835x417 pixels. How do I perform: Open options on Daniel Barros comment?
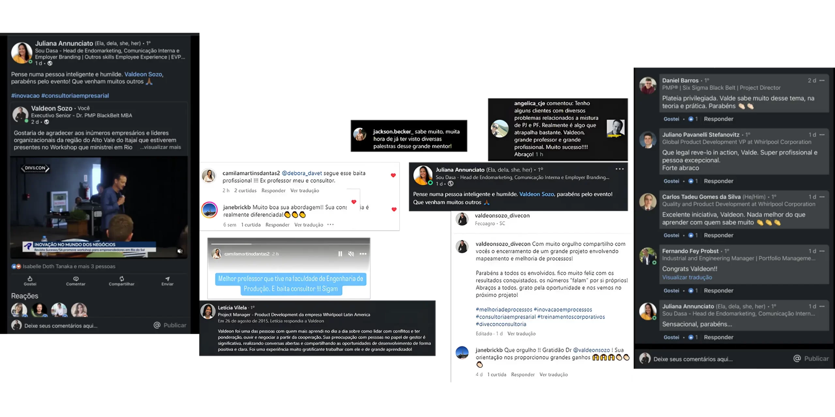822,80
